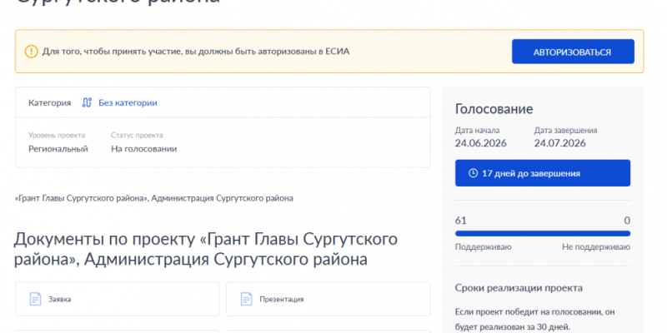The image size is (667, 333).
Task: Click the Статус проекта label
Action: (137, 136)
